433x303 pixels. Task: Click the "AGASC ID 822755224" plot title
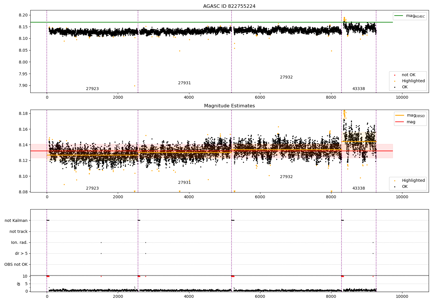click(229, 6)
